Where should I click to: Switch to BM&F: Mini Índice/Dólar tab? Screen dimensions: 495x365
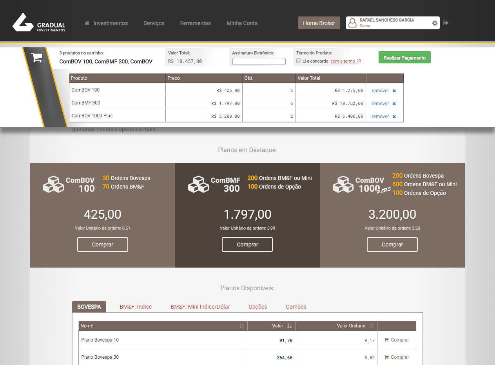point(200,307)
